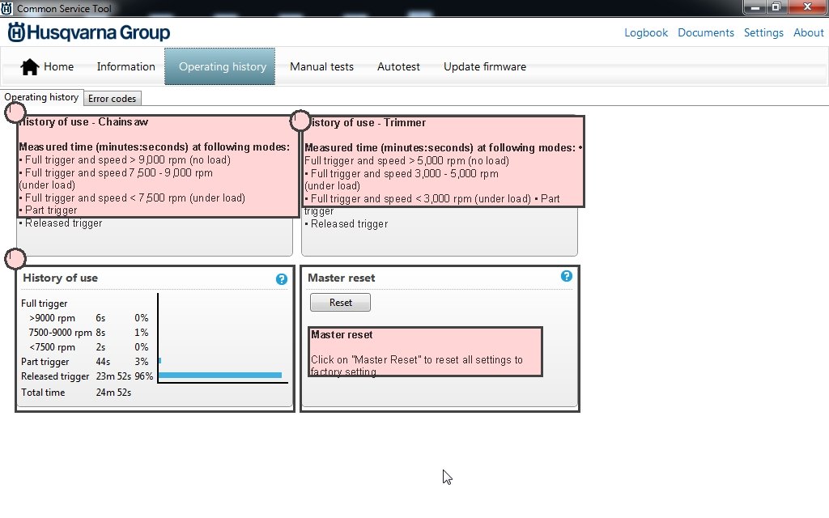Click the "6s" time value
The image size is (829, 518).
click(x=100, y=318)
